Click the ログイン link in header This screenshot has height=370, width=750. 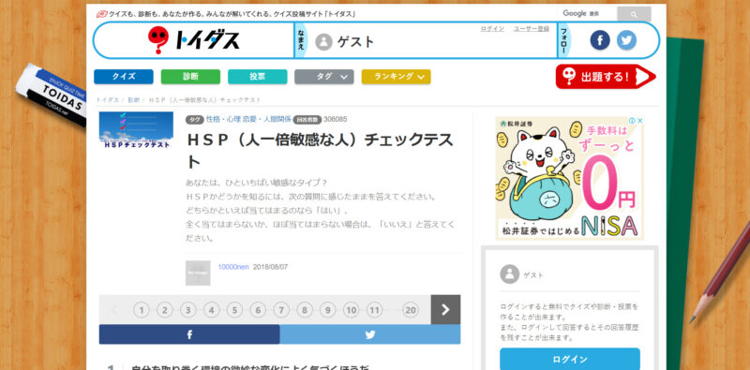pos(492,29)
